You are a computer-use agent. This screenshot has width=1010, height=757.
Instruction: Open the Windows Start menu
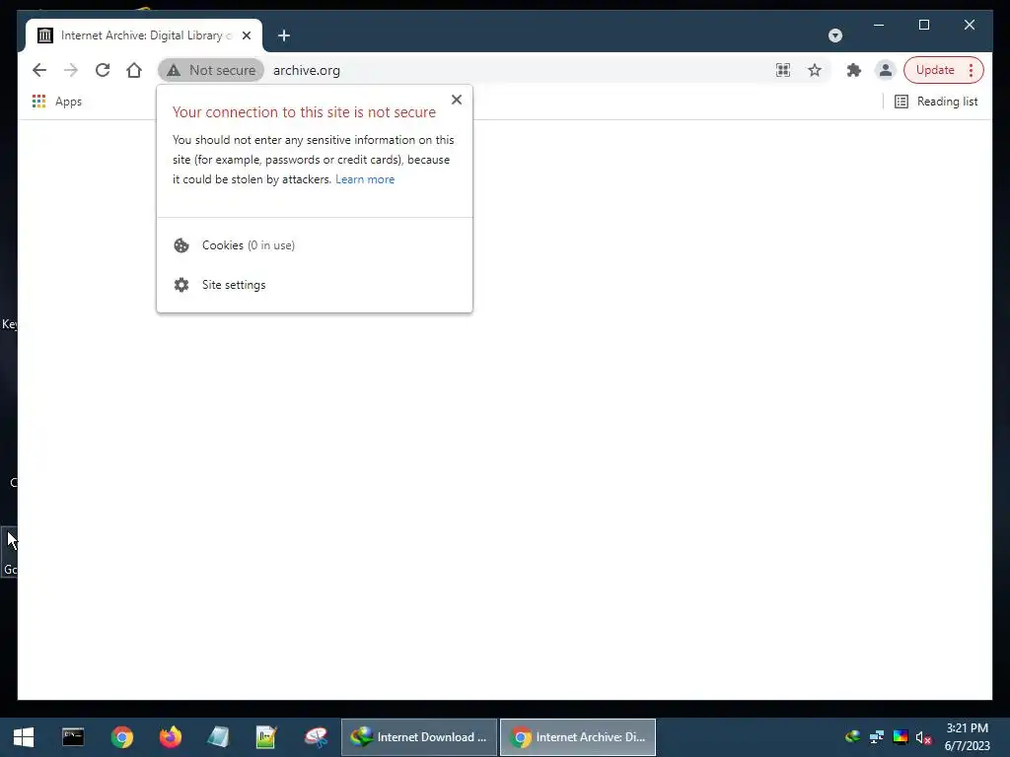coord(24,737)
